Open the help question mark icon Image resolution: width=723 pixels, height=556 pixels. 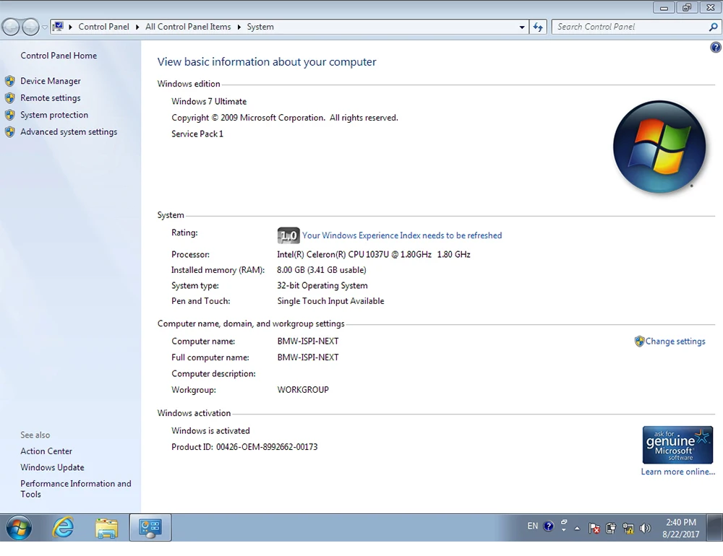pyautogui.click(x=716, y=47)
